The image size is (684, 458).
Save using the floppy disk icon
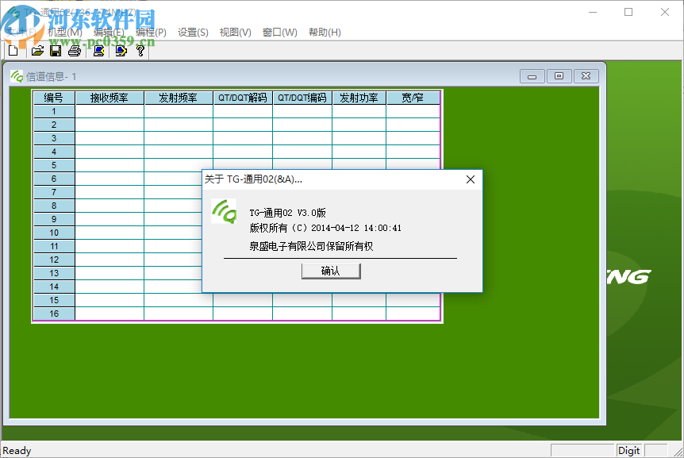(56, 51)
